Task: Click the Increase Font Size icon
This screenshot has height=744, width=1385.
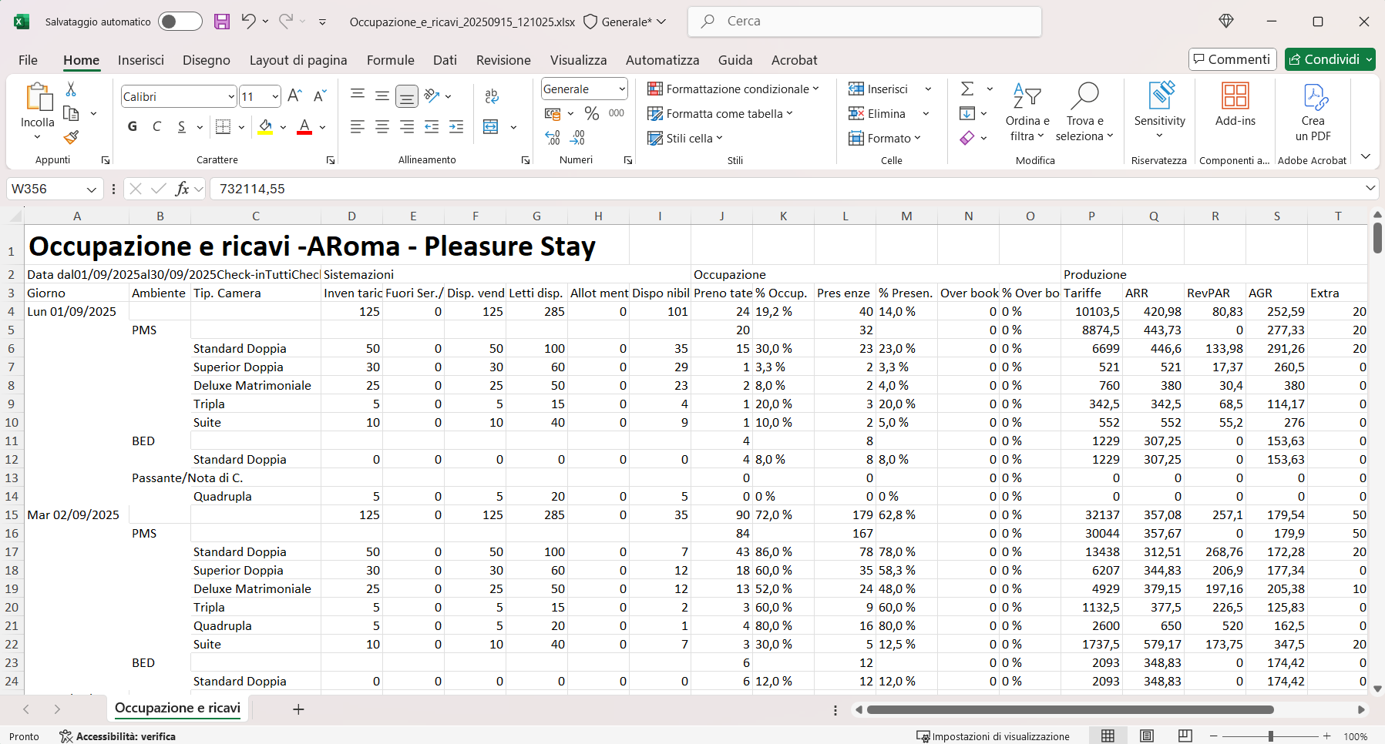Action: [294, 96]
